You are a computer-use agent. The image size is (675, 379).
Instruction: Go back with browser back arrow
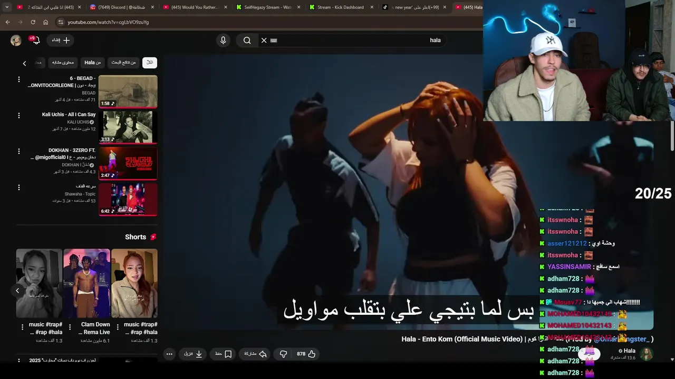click(7, 22)
